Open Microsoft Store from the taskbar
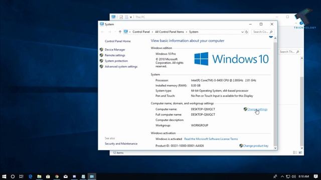 point(48,176)
